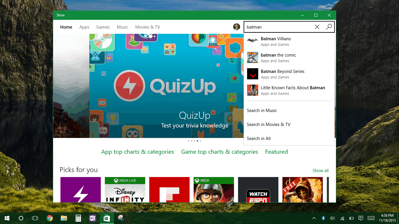Viewport: 399px width, 224px height.
Task: Open the purple lightning bolt app tile
Action: 81,190
